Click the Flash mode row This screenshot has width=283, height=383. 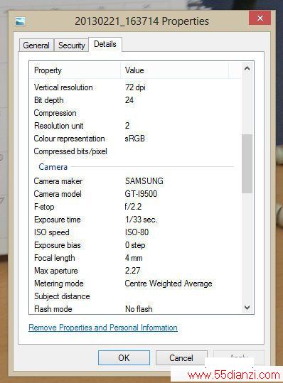[x=135, y=309]
